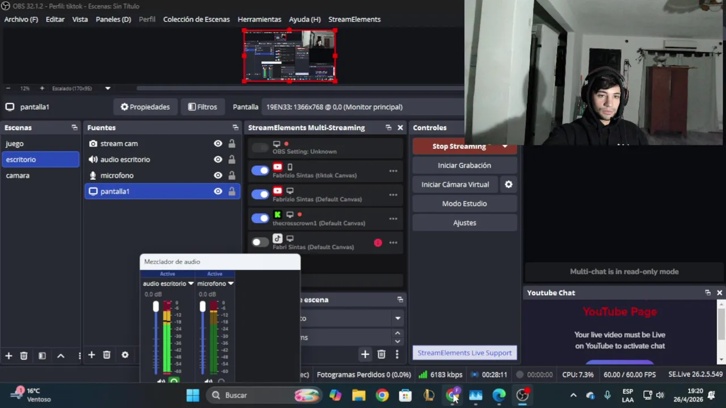Disable Fabrizio Sintas (tiktok Canvas) output
726x408 pixels.
[x=260, y=171]
